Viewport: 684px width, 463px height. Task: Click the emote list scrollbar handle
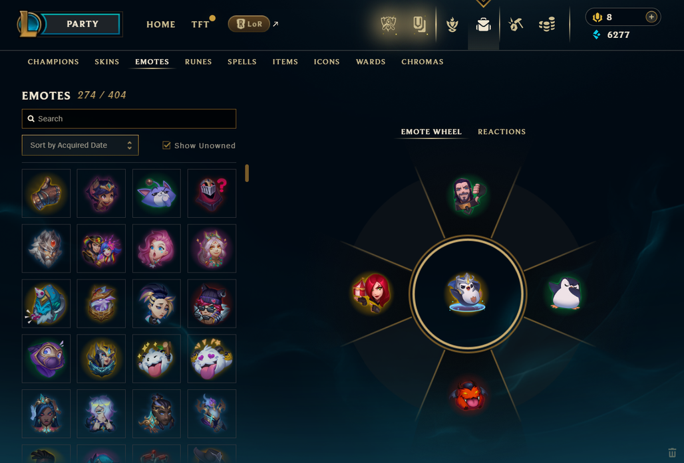coord(247,173)
